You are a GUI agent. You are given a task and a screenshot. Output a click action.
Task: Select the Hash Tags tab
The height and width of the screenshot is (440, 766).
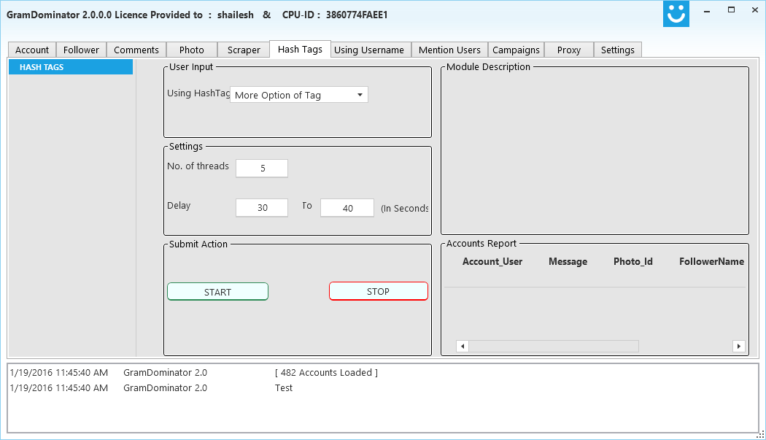pyautogui.click(x=300, y=49)
